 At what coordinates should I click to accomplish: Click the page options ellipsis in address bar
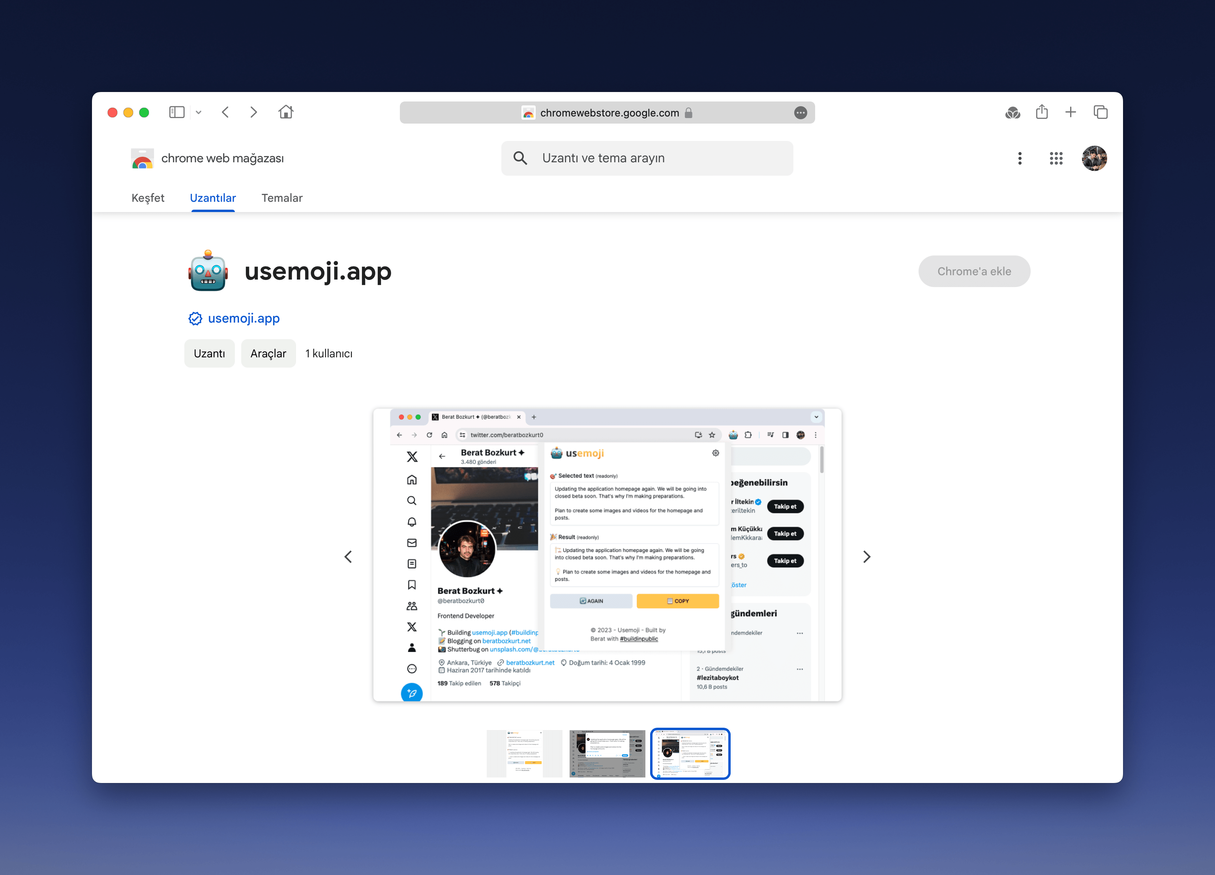pos(801,113)
